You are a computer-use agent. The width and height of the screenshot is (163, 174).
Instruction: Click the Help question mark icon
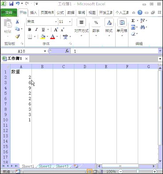point(140,12)
